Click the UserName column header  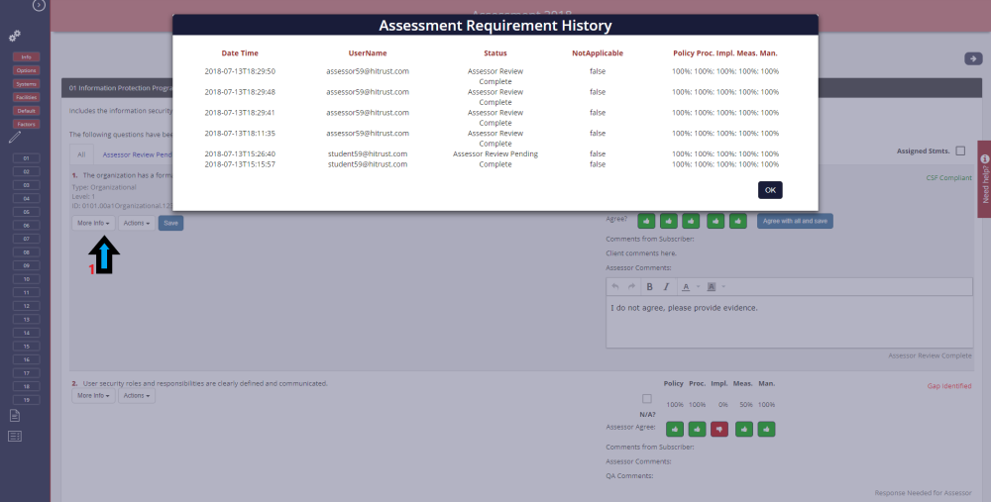pos(368,53)
